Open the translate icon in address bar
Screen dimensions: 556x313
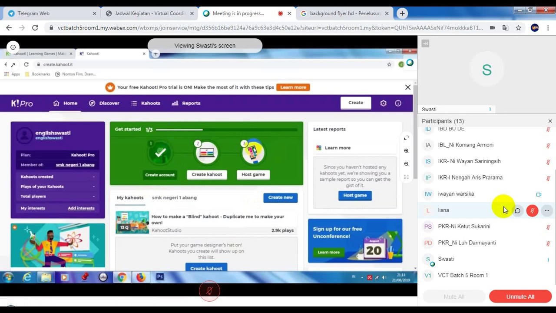click(x=505, y=27)
